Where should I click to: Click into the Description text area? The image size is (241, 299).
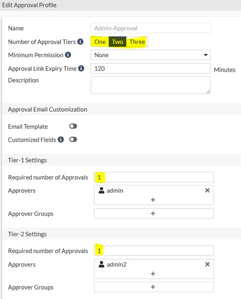coord(151,85)
